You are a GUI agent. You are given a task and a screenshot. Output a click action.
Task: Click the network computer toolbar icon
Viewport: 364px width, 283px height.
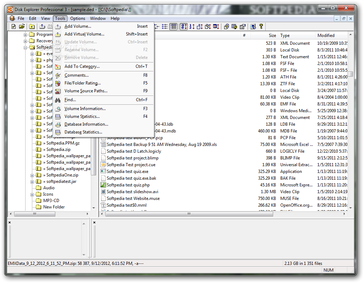click(x=253, y=27)
